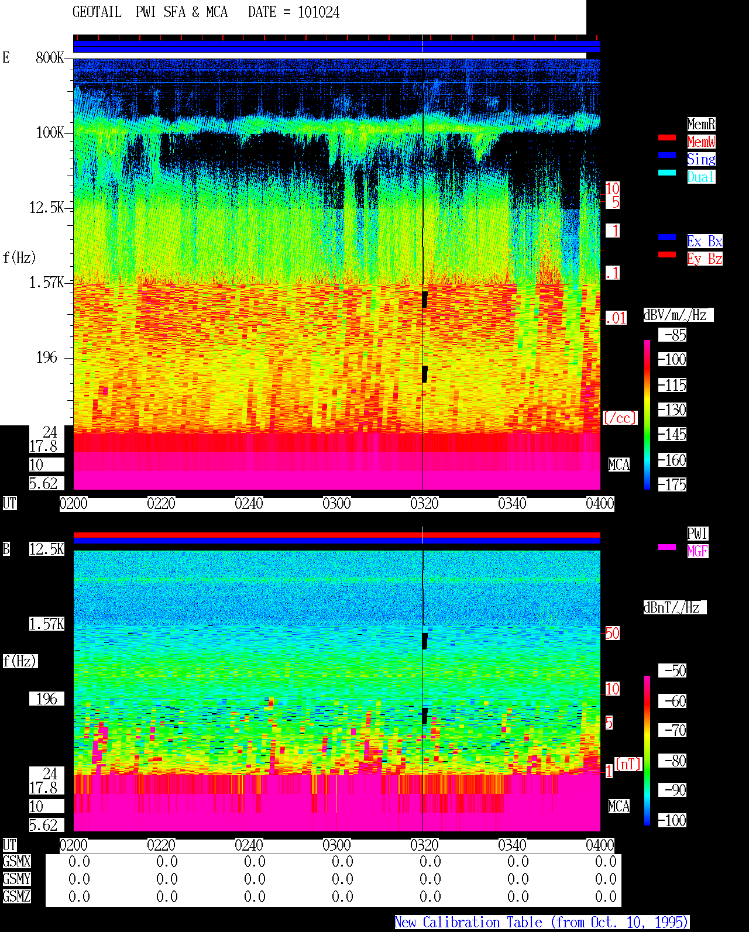Click the [/cc] density unit label
Screen dimensions: 749x932
pos(620,418)
